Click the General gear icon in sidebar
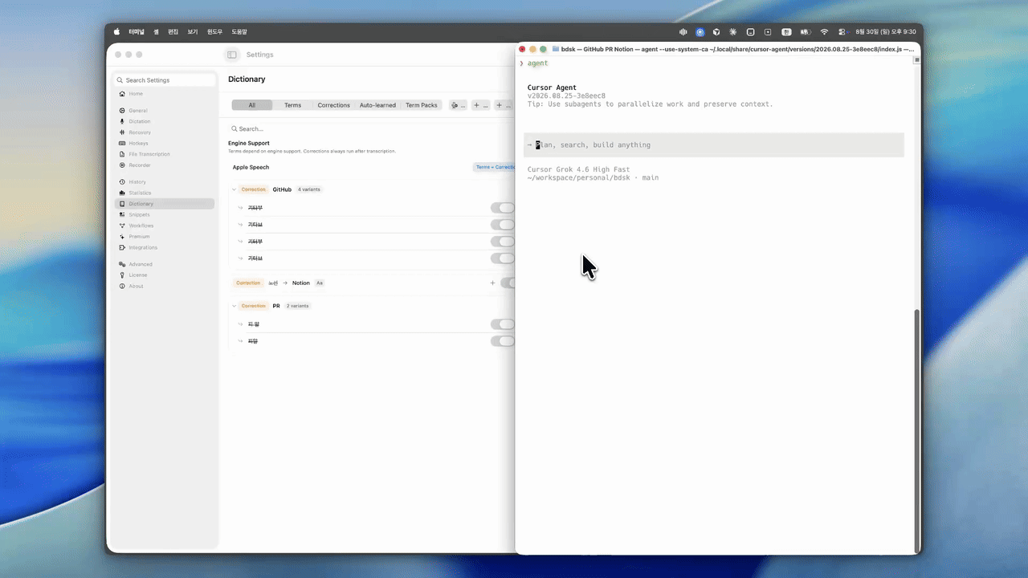Screen dimensions: 1028x578 (x=122, y=111)
